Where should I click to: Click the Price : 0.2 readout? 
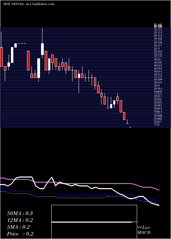click(20, 234)
